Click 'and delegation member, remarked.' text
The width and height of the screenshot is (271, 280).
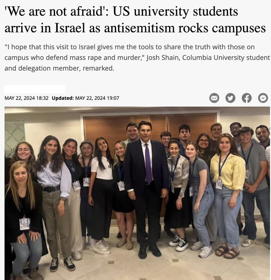coord(59,68)
